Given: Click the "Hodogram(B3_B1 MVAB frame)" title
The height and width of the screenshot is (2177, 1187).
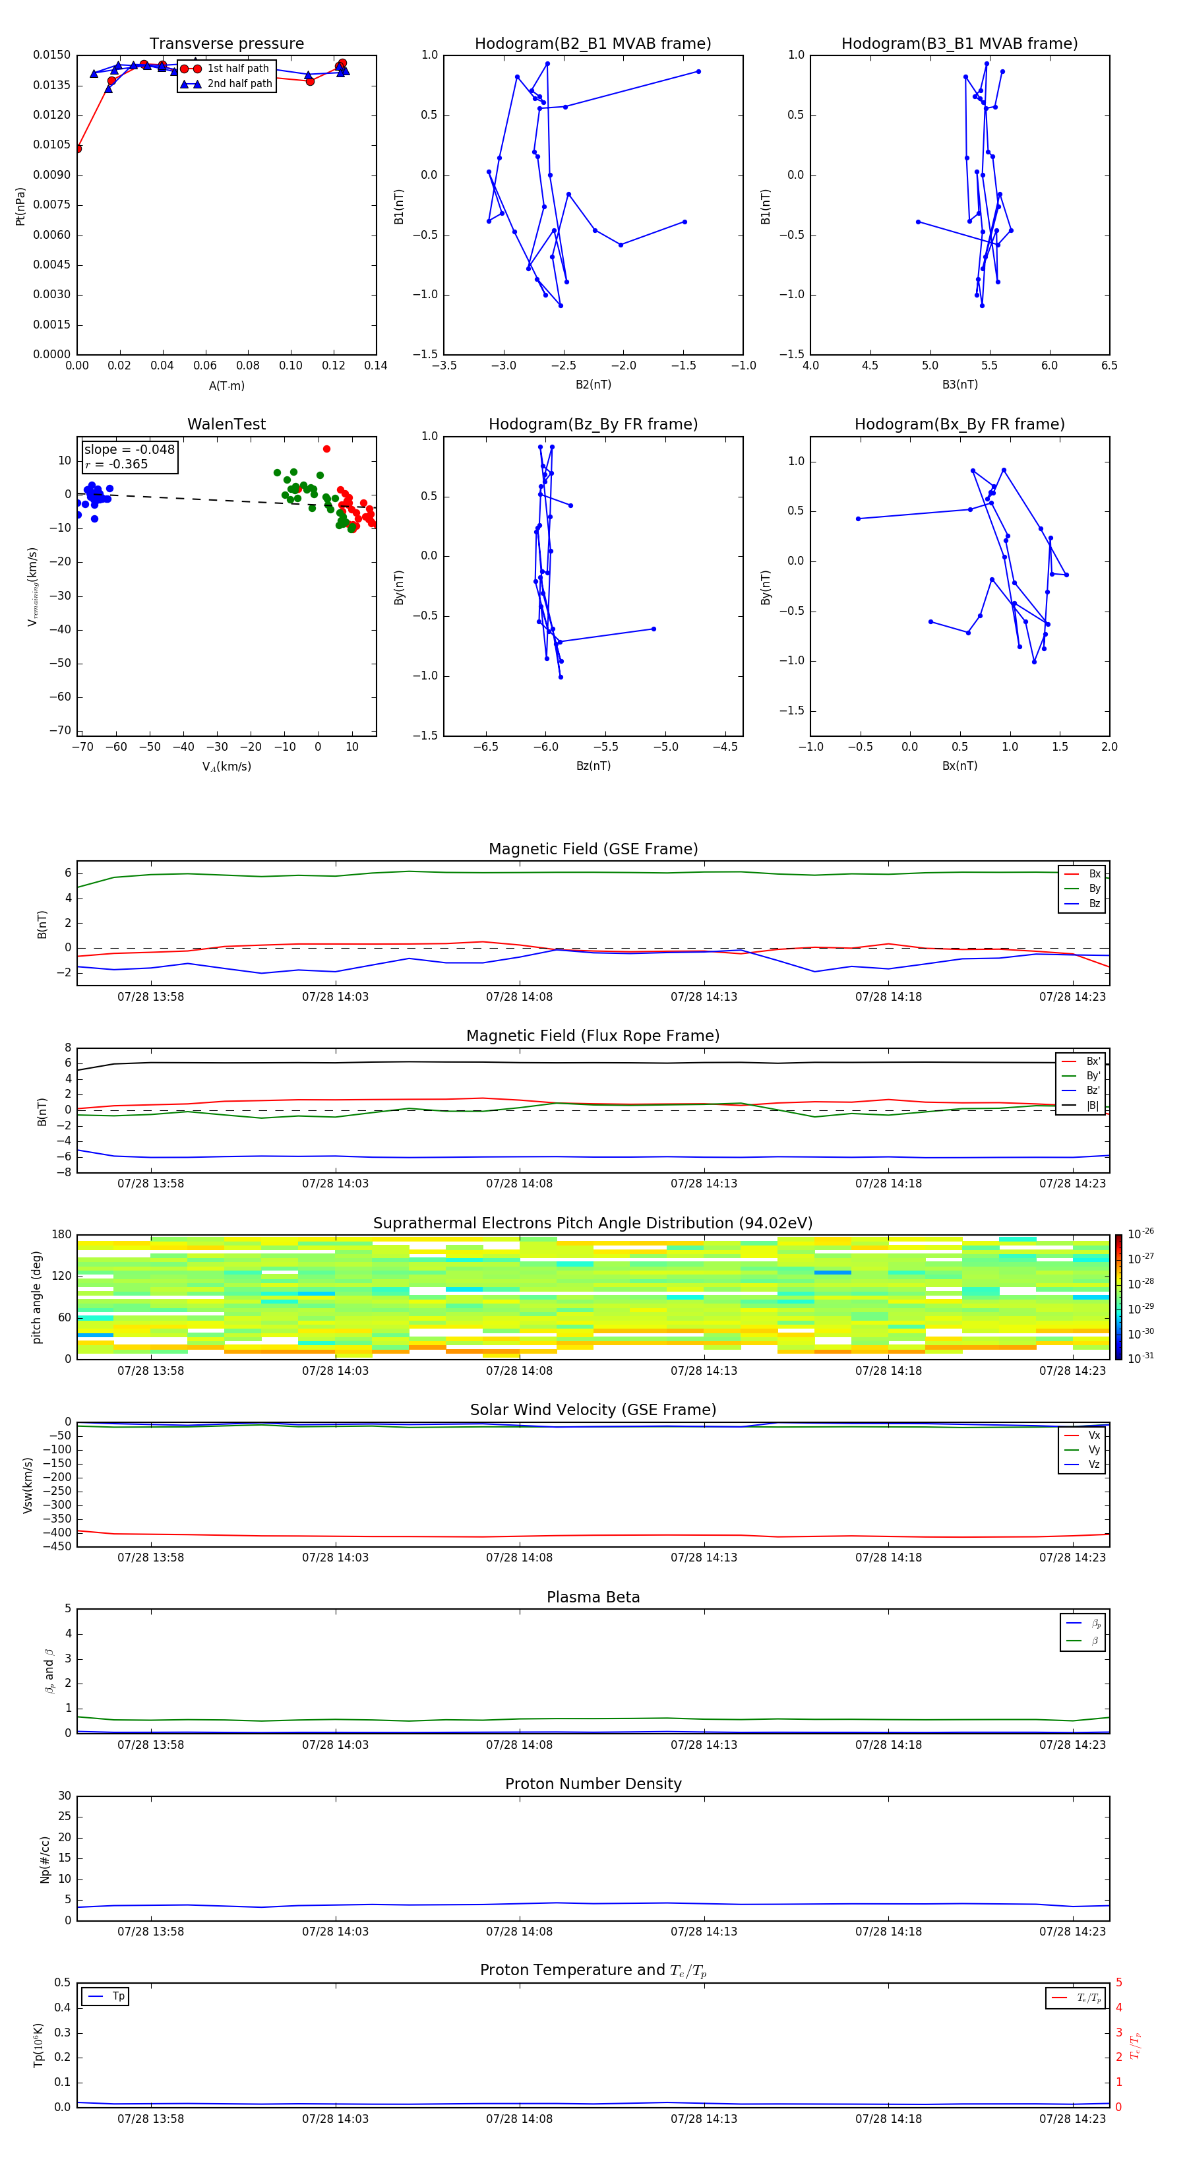Looking at the screenshot, I should click(x=959, y=43).
